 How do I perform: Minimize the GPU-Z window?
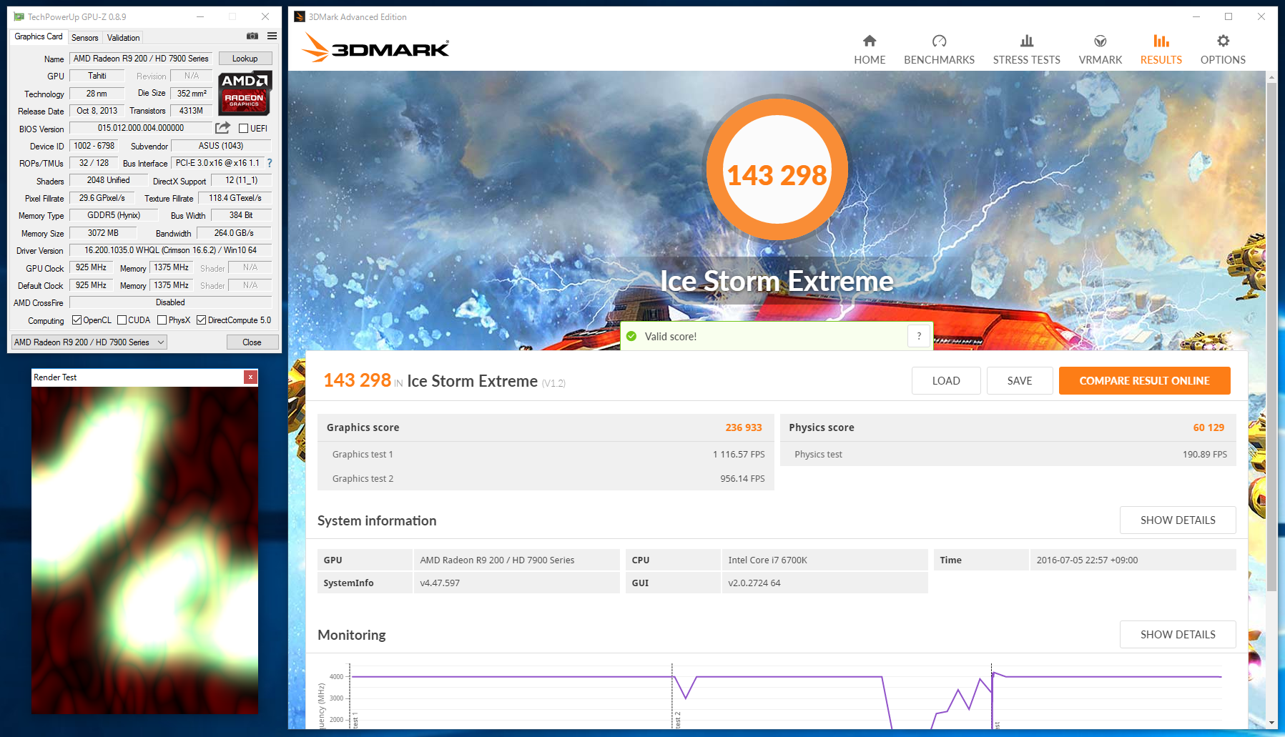(x=200, y=16)
